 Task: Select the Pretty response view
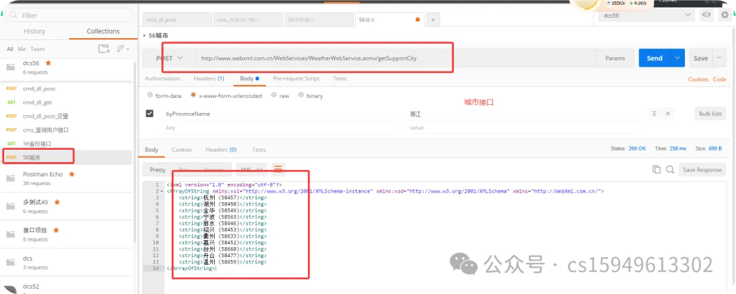tap(157, 169)
